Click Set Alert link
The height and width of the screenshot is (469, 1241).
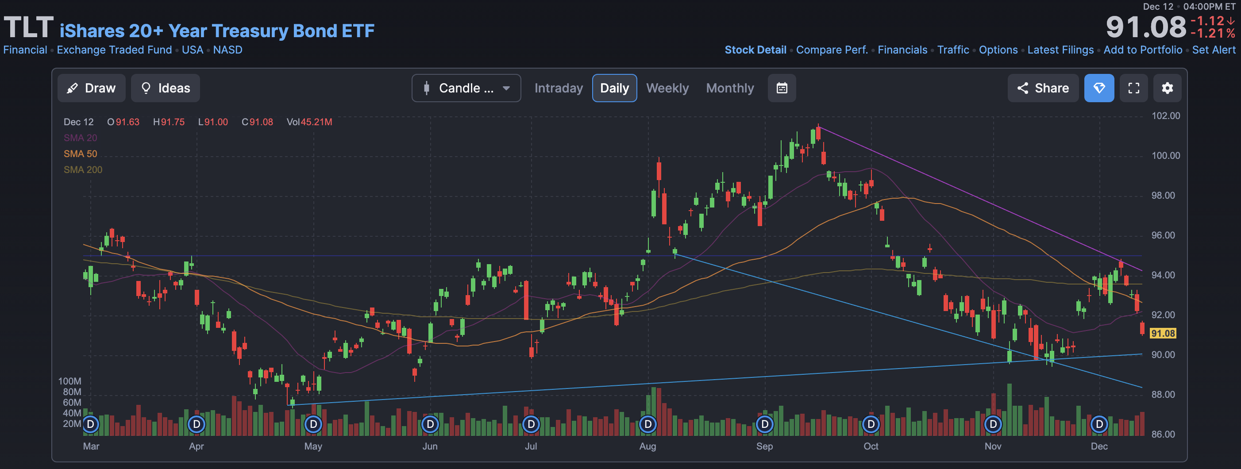1213,50
